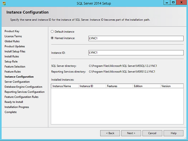Go to Complete step in sidebar
The image size is (188, 141).
coord(10,112)
